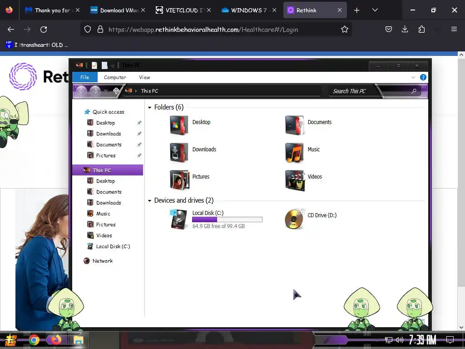This screenshot has width=465, height=349.
Task: Go back with Firefox back arrow
Action: (11, 29)
